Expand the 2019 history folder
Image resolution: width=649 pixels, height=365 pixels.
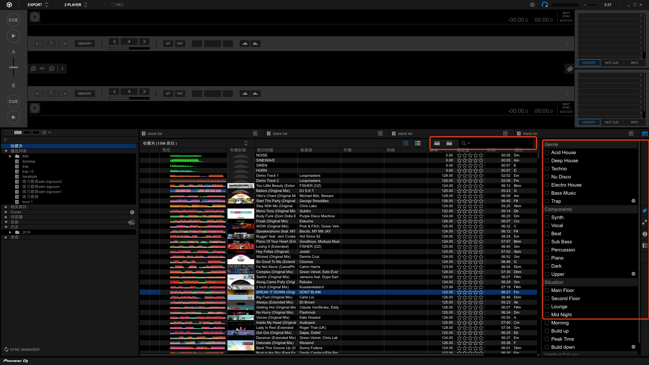pos(10,233)
